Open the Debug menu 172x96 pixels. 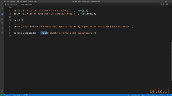coord(25,1)
